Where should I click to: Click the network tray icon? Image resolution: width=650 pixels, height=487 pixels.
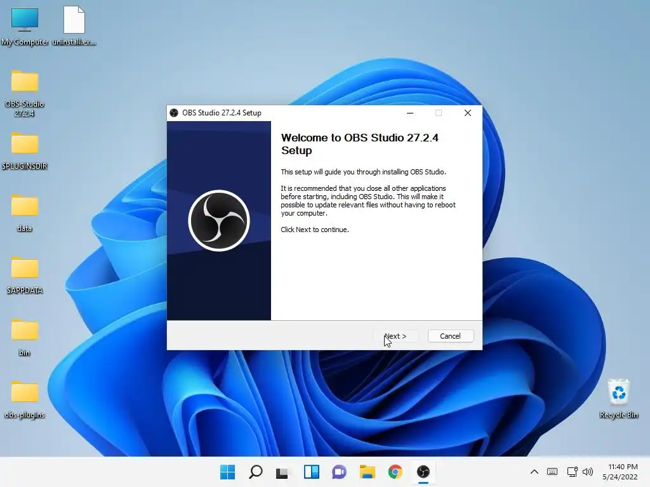click(572, 472)
